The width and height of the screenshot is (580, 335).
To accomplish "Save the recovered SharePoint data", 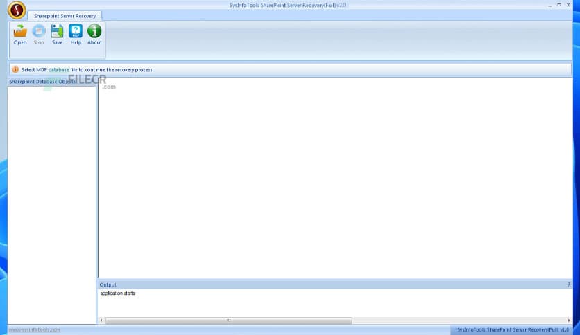I will (57, 35).
